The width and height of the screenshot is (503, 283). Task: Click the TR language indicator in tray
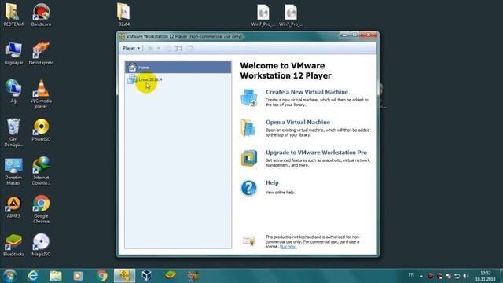coord(411,275)
